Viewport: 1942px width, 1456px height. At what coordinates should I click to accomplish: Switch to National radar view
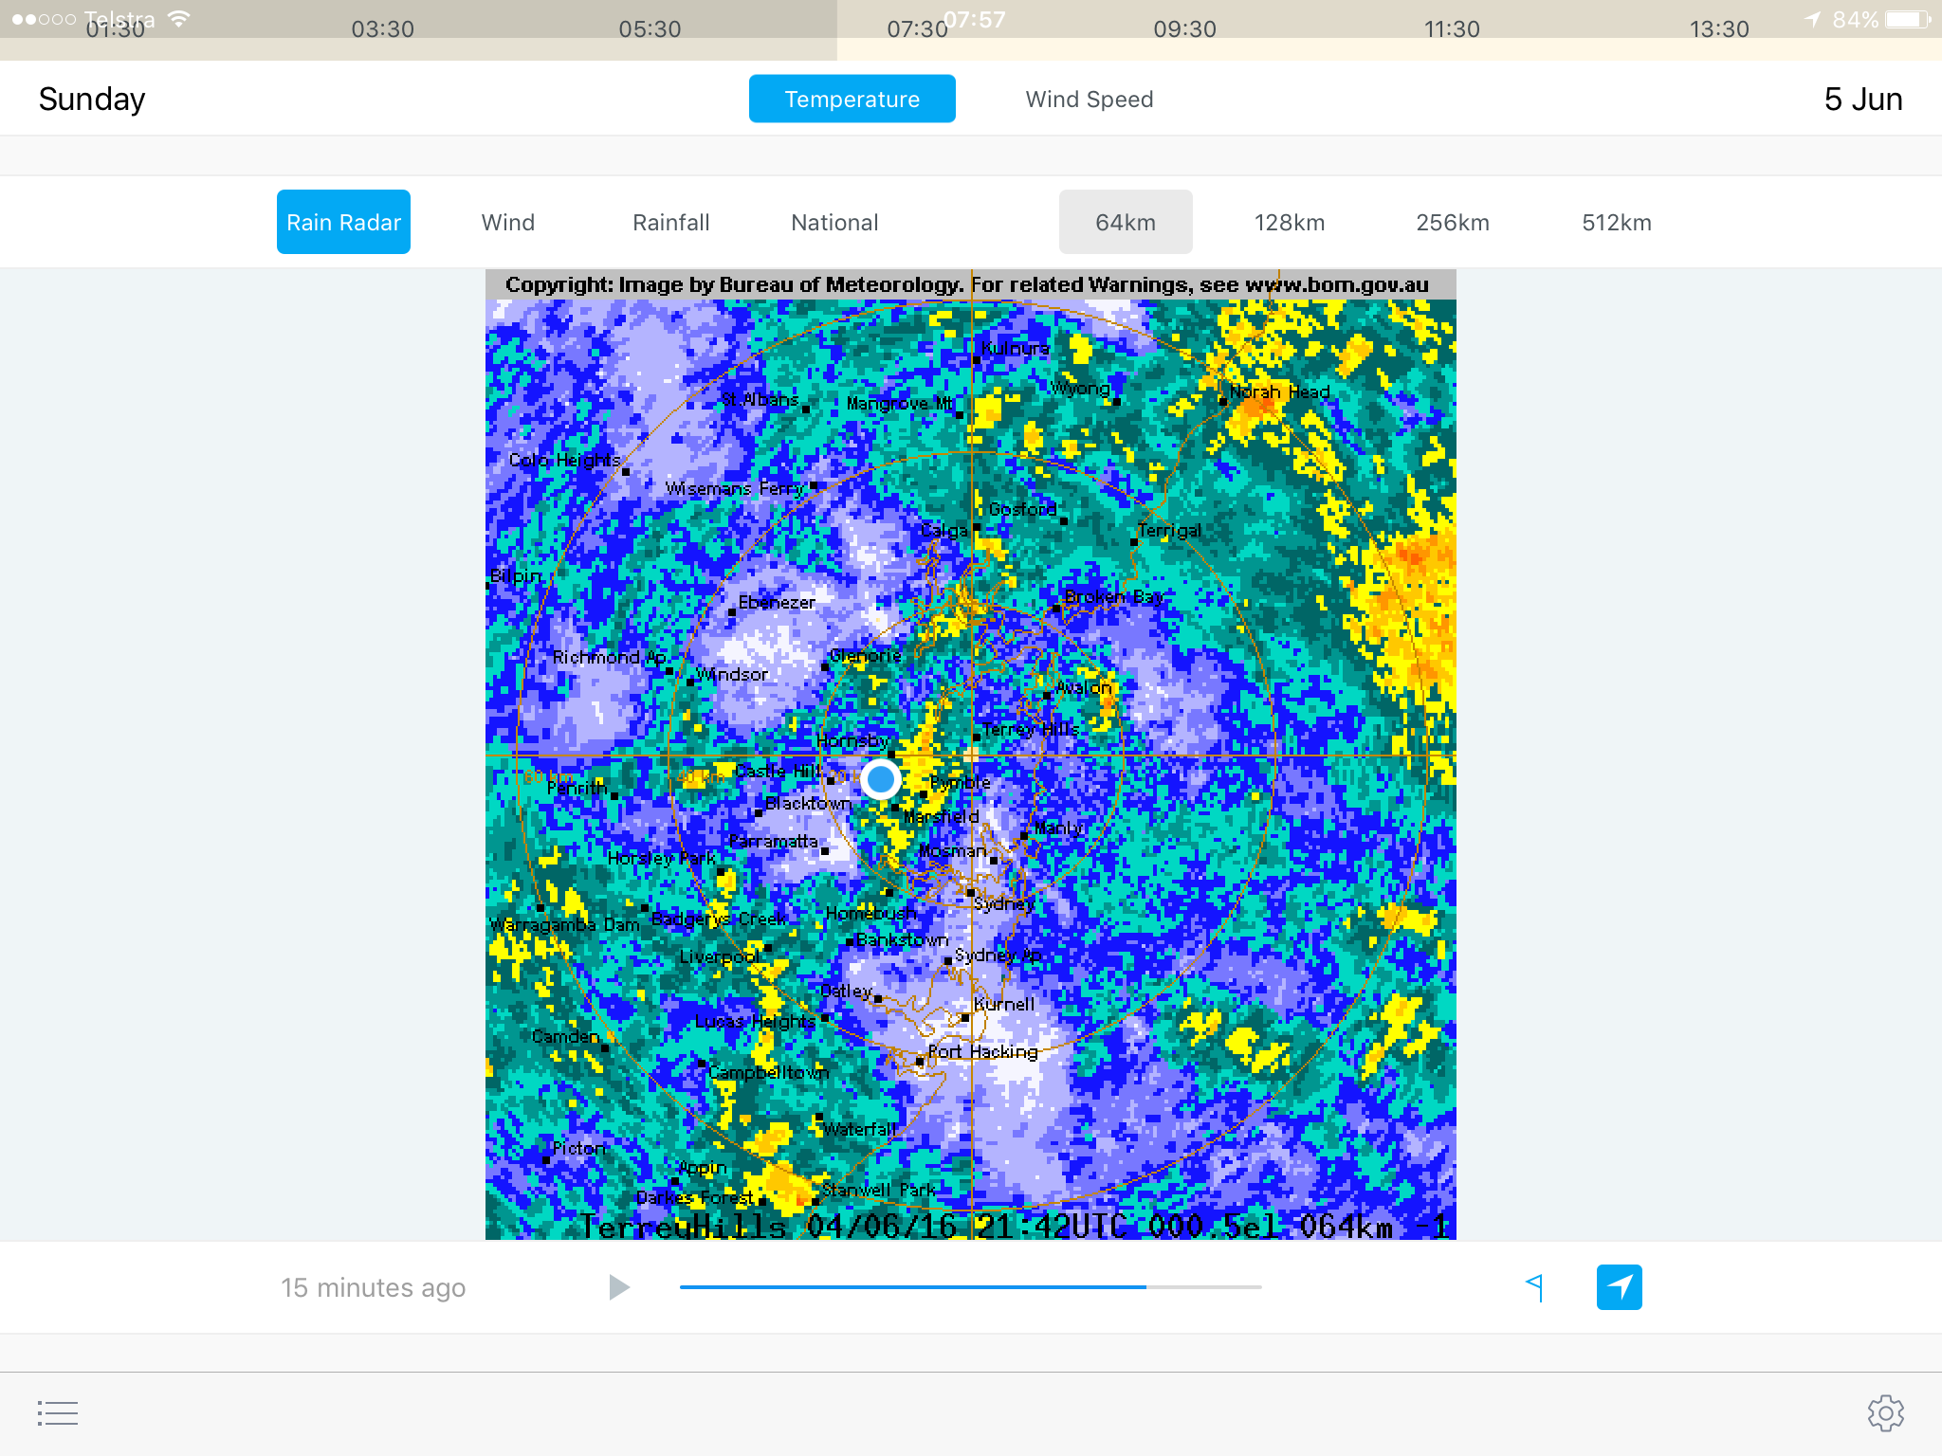coord(834,223)
